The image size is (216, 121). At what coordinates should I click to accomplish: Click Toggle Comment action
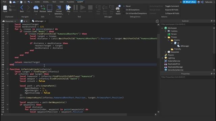point(172,6)
